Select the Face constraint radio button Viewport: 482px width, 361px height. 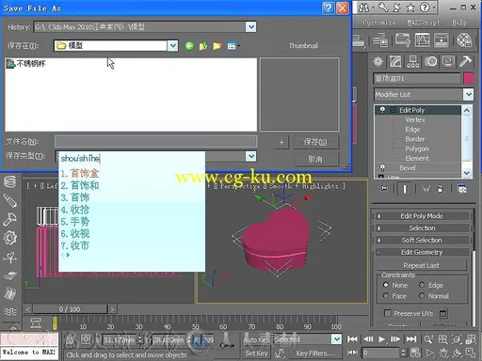coord(386,295)
